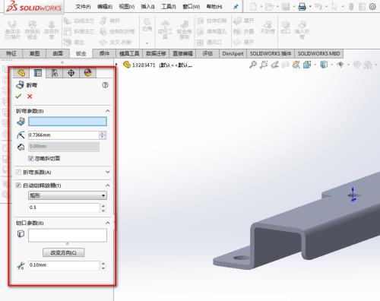Click the 改变方向 button
The width and height of the screenshot is (380, 301).
(x=64, y=252)
